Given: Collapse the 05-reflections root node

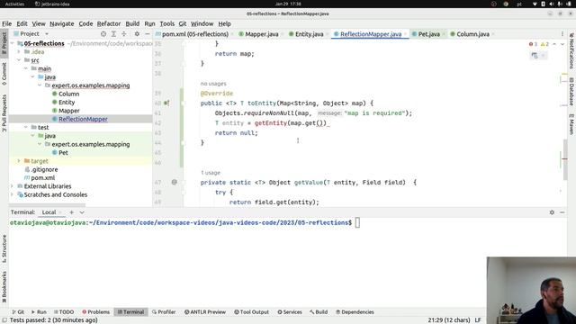Looking at the screenshot, I should point(12,43).
